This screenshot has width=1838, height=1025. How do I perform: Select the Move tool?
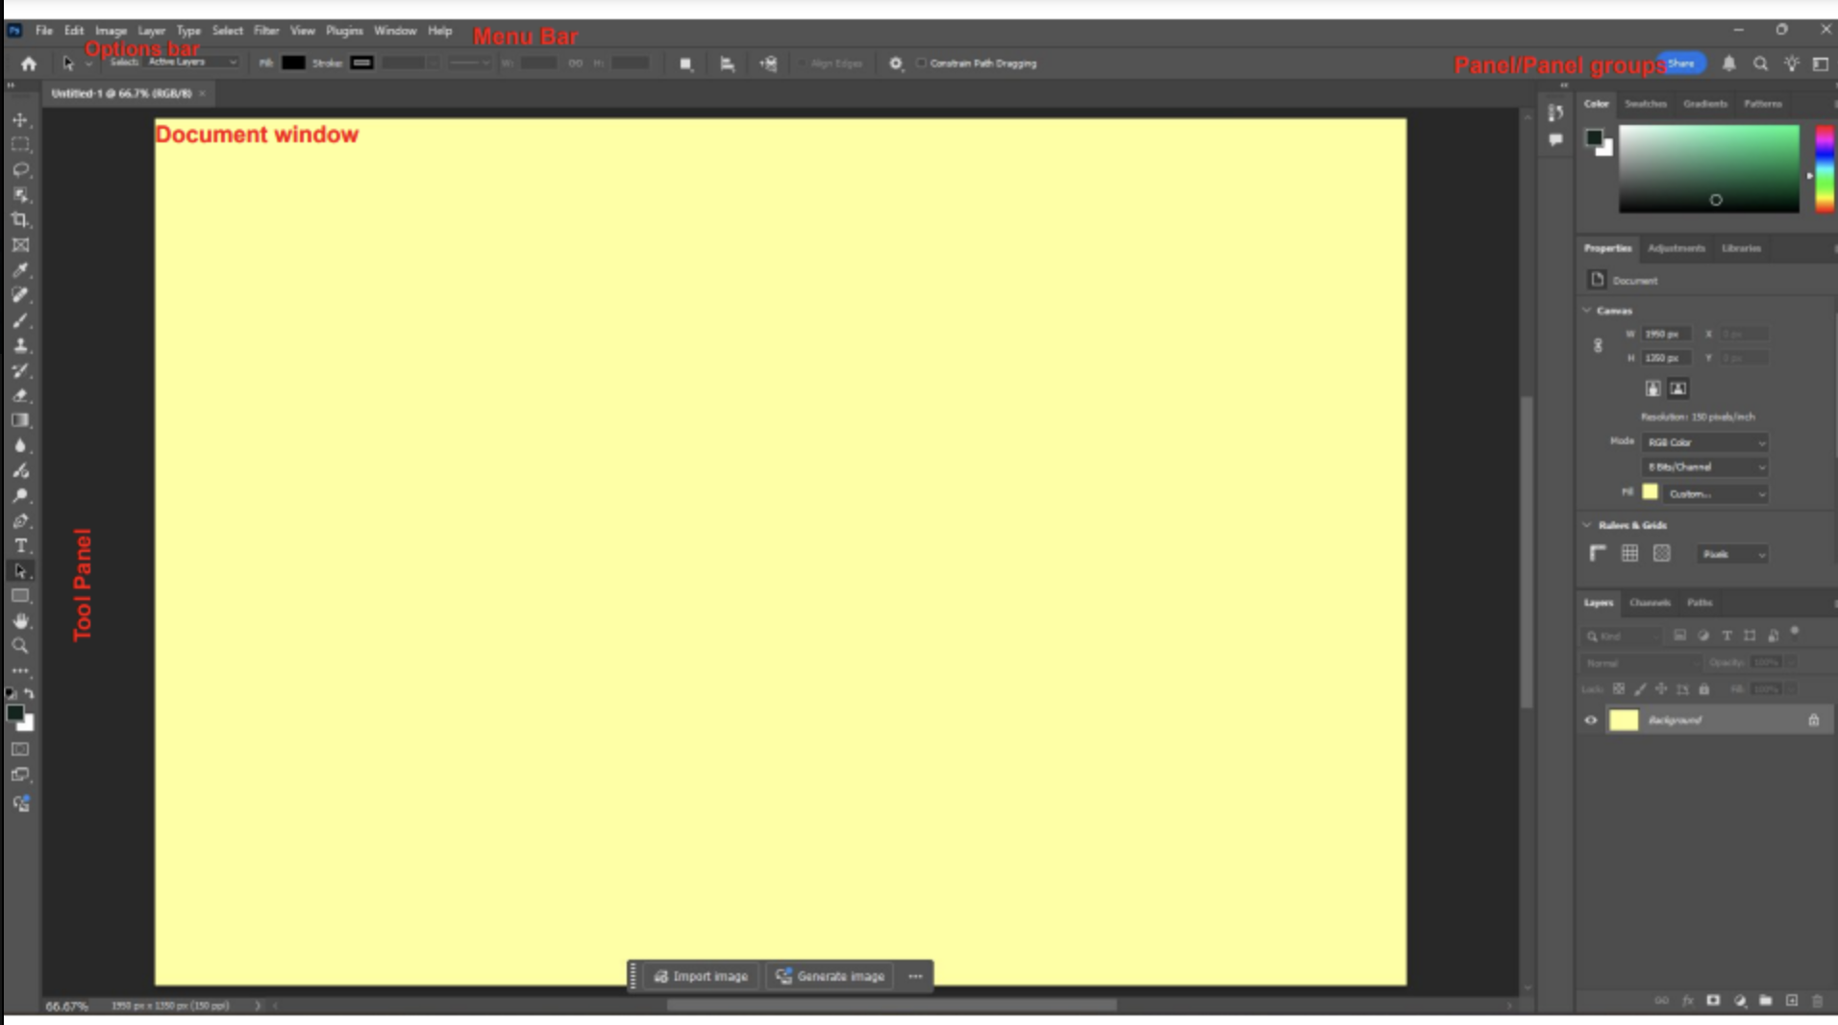(x=20, y=120)
